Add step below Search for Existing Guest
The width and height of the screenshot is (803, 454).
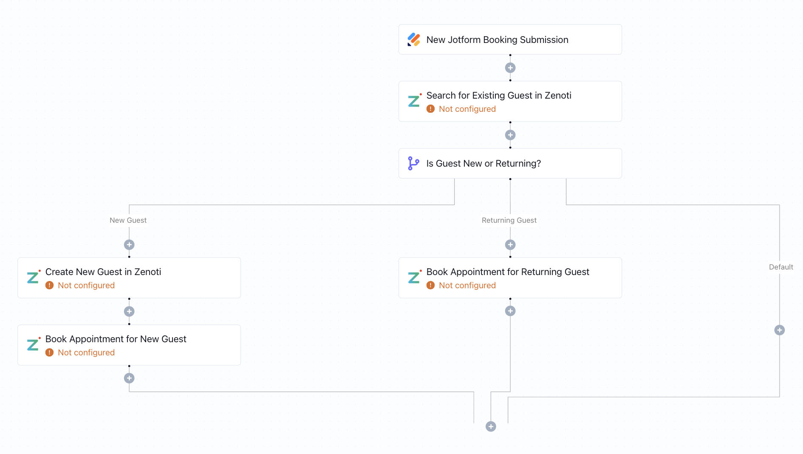tap(510, 135)
